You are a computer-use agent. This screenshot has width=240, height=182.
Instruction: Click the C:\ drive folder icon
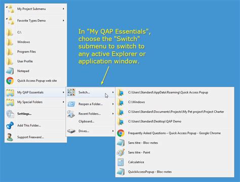coord(10,32)
